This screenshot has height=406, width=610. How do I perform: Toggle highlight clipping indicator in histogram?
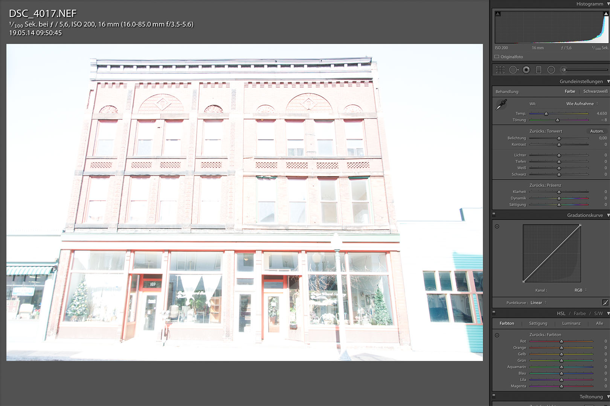click(606, 14)
